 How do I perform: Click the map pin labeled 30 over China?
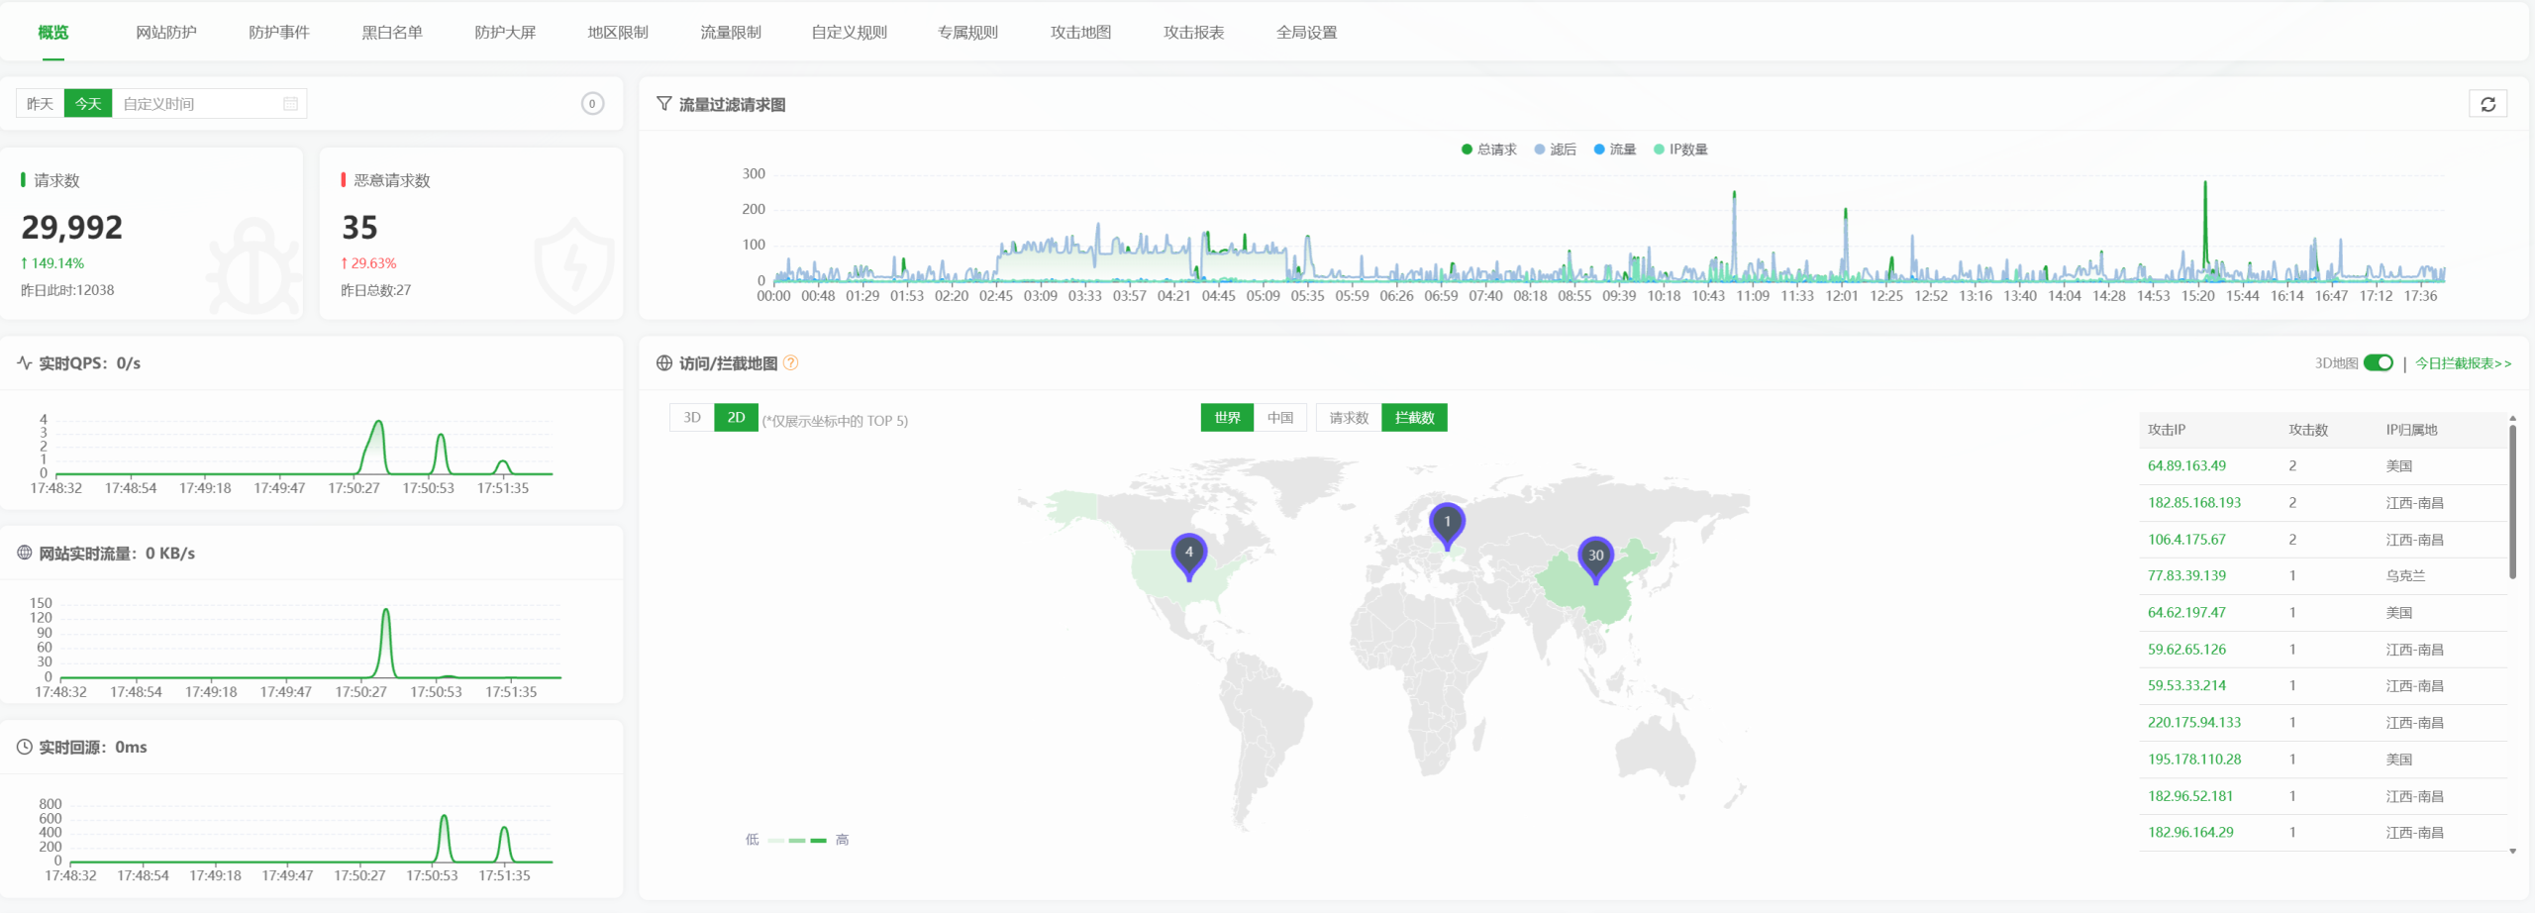click(x=1595, y=558)
